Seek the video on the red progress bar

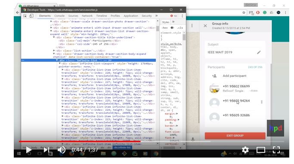pyautogui.click(x=80, y=142)
